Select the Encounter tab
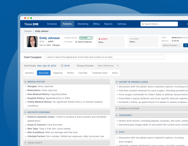Viewport: 188px width, 146px height. (x=44, y=73)
